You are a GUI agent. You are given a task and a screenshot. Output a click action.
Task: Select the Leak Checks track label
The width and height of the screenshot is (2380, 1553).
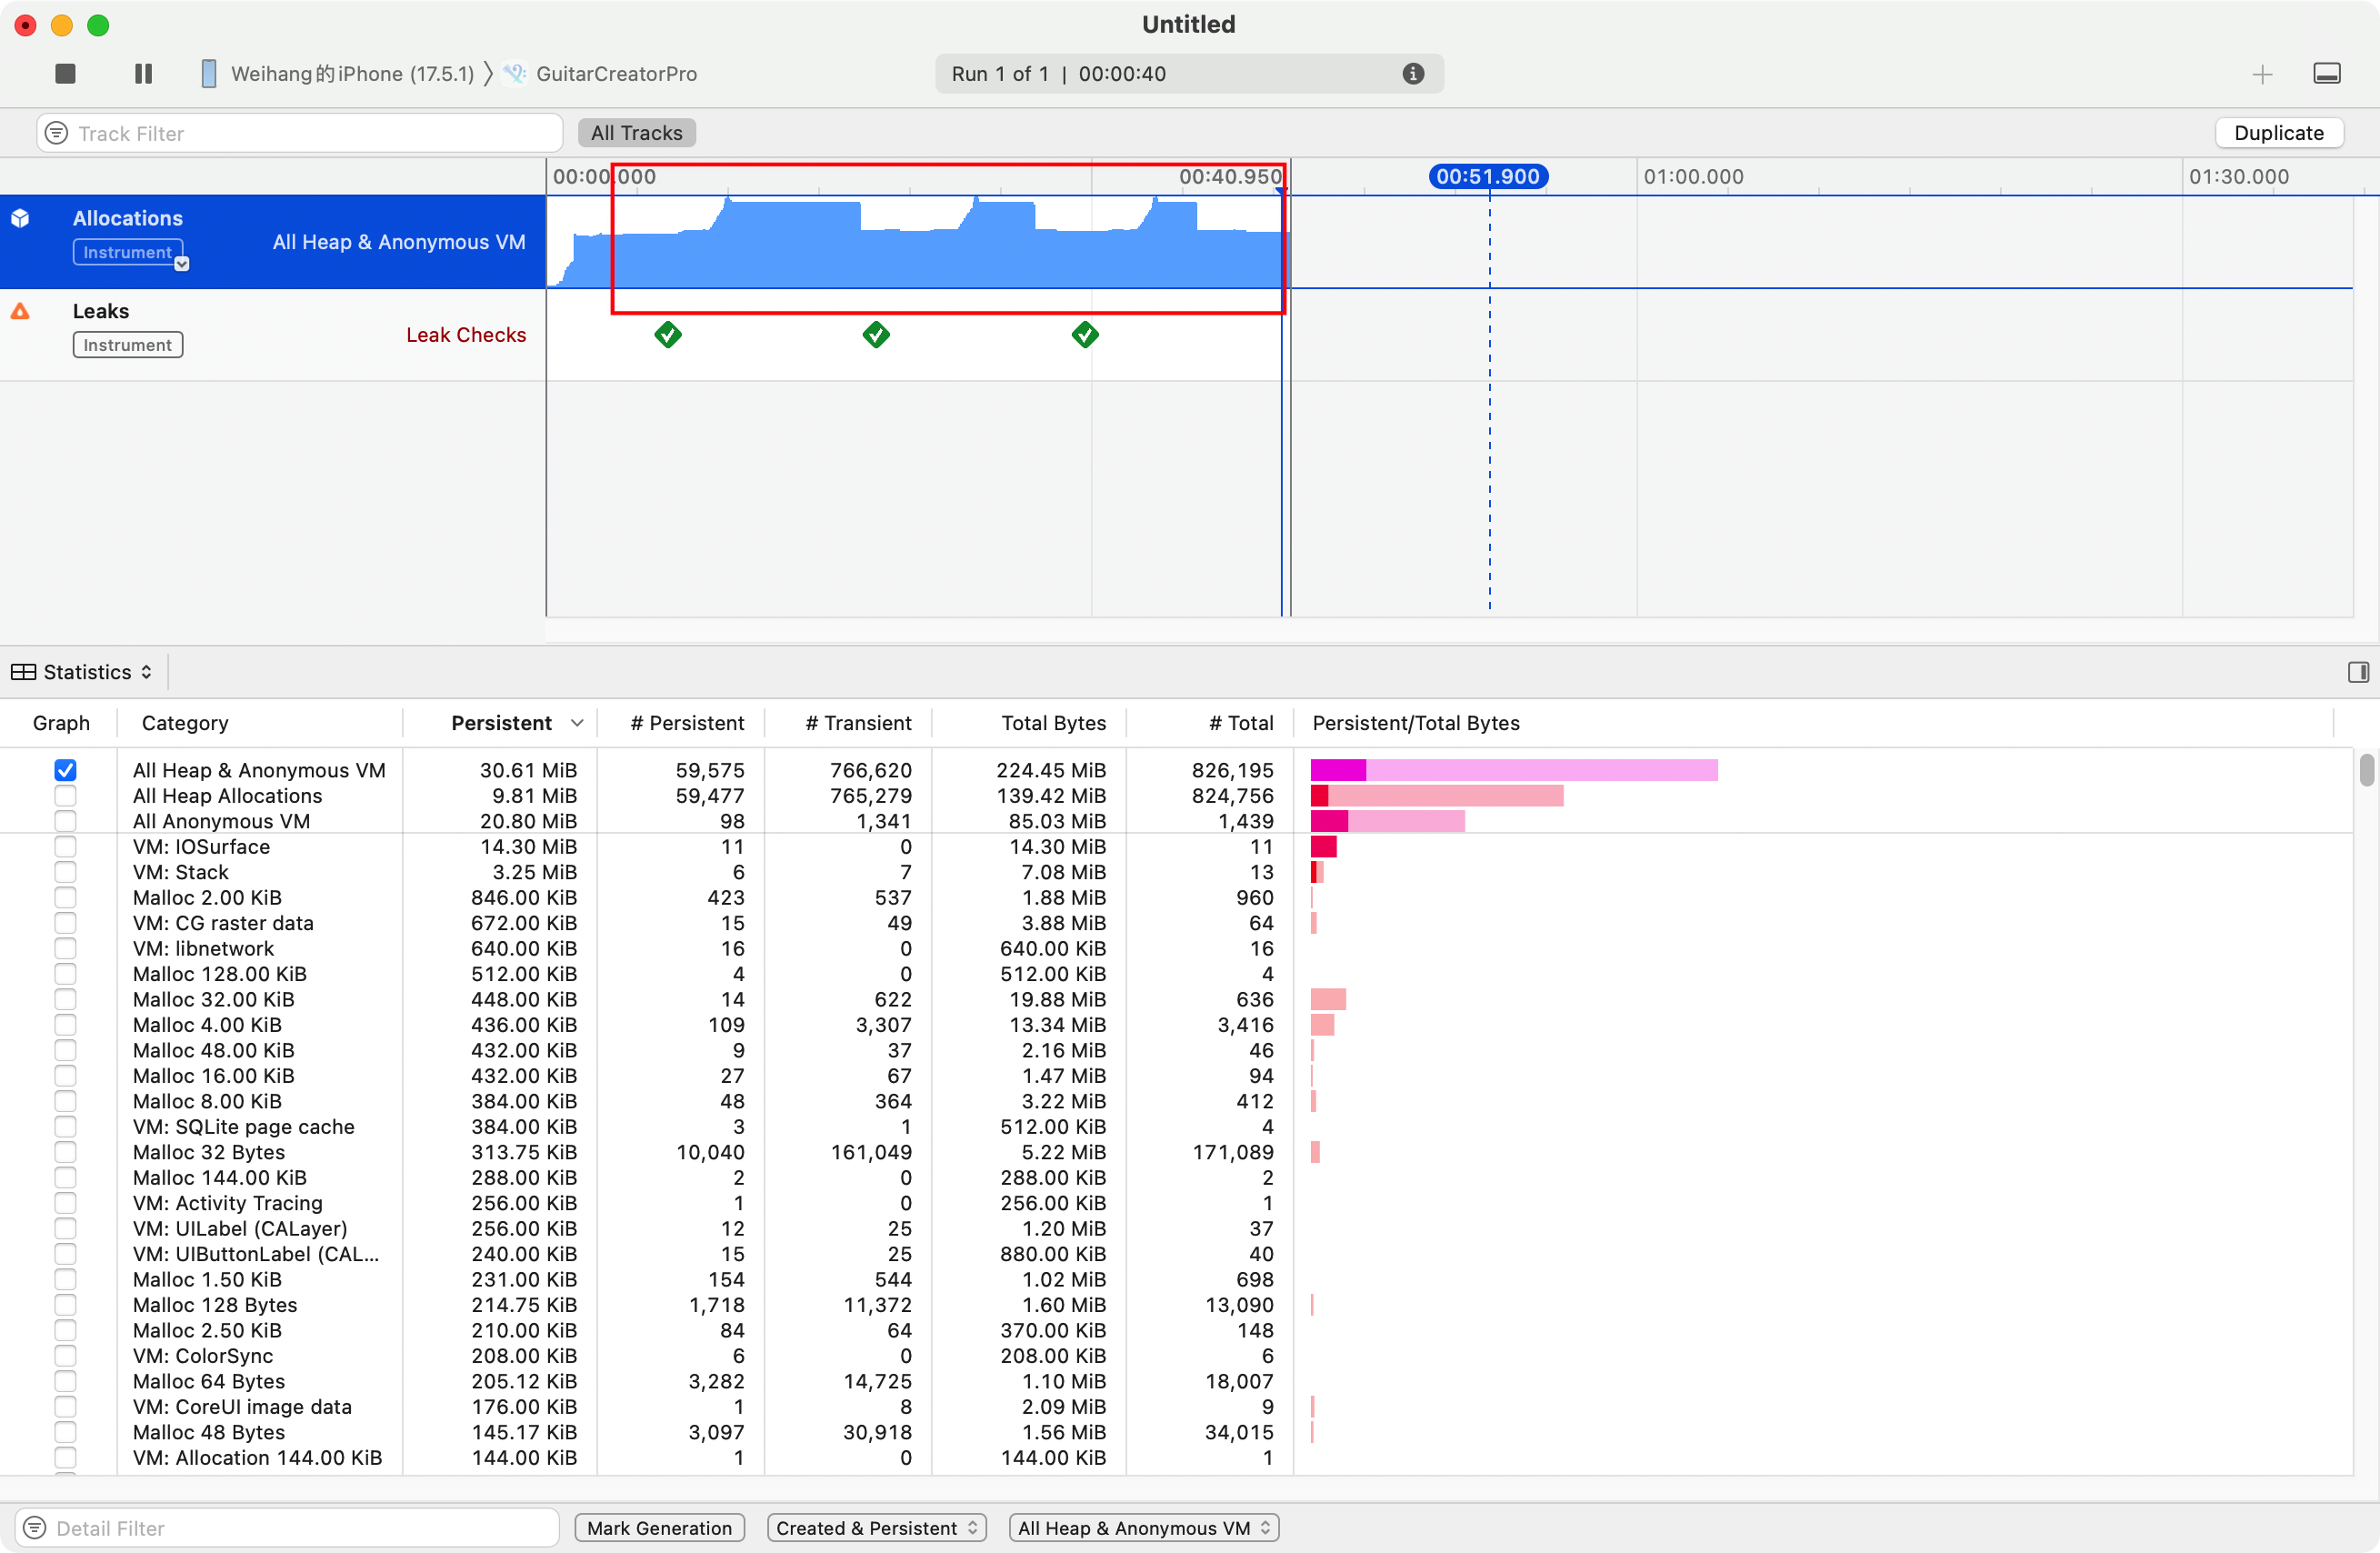(466, 335)
